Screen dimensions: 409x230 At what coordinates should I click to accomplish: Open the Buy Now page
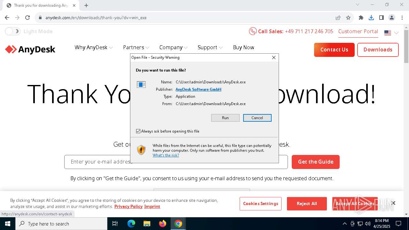click(x=243, y=47)
